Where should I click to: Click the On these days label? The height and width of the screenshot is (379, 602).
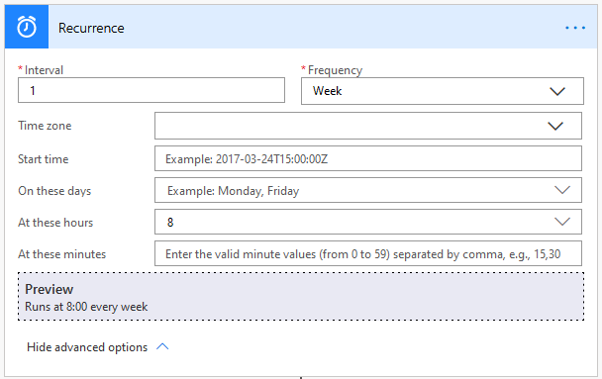54,191
